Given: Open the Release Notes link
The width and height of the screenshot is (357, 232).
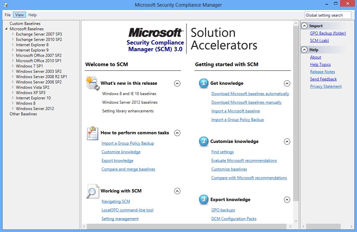Looking at the screenshot, I should click(x=322, y=72).
